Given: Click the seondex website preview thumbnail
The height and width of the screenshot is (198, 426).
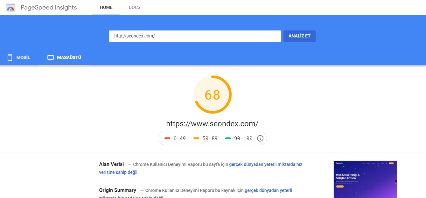Looking at the screenshot, I should click(365, 179).
